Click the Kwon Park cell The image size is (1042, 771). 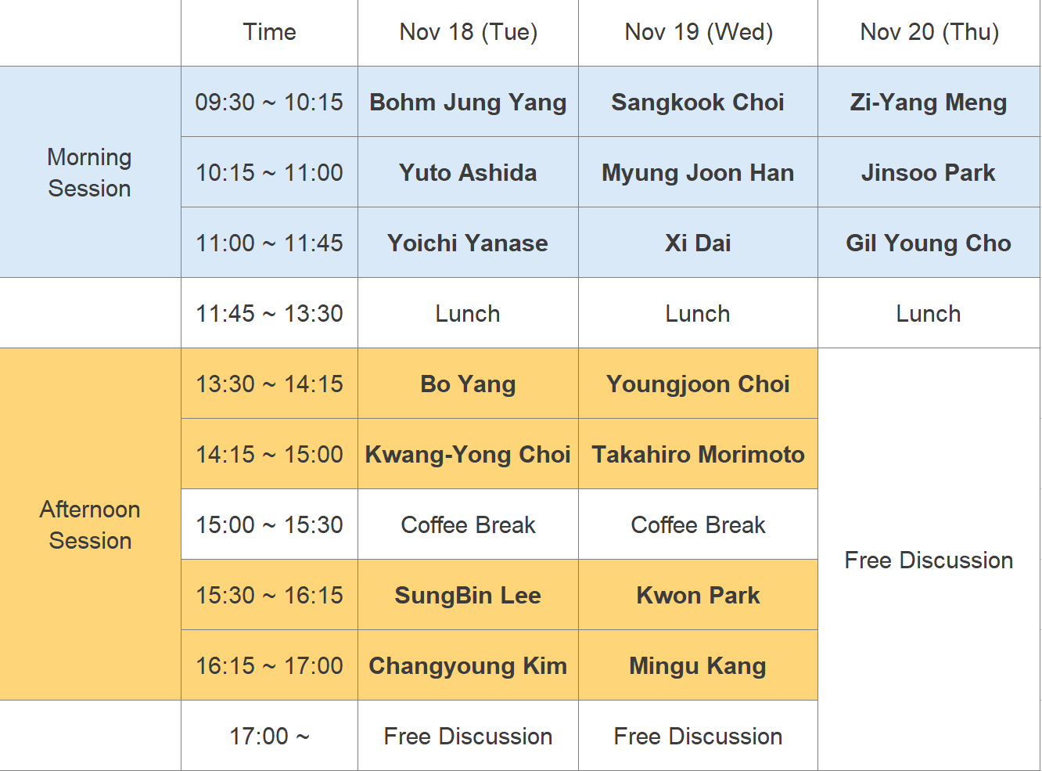point(698,596)
